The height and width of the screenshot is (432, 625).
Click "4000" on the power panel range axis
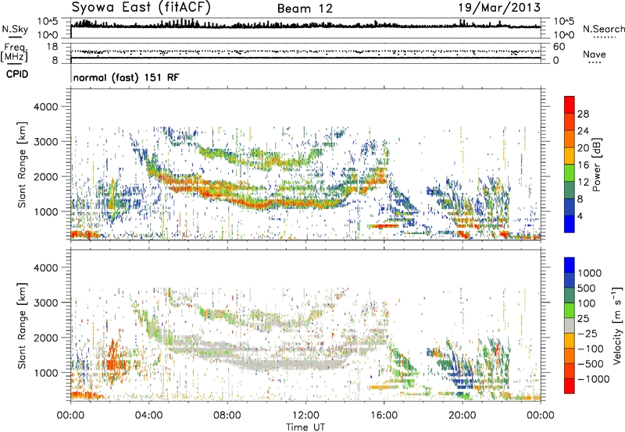(x=45, y=107)
